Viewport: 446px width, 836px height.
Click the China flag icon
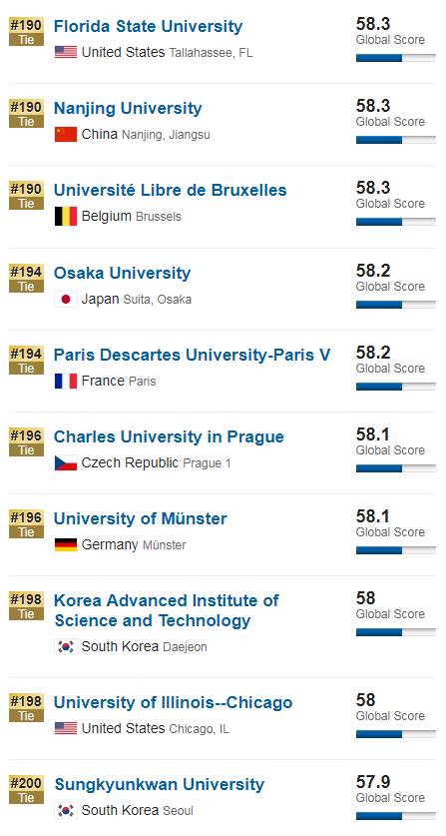(66, 135)
